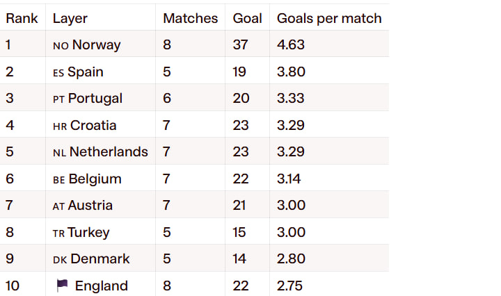Click the Layer column header

pos(70,18)
